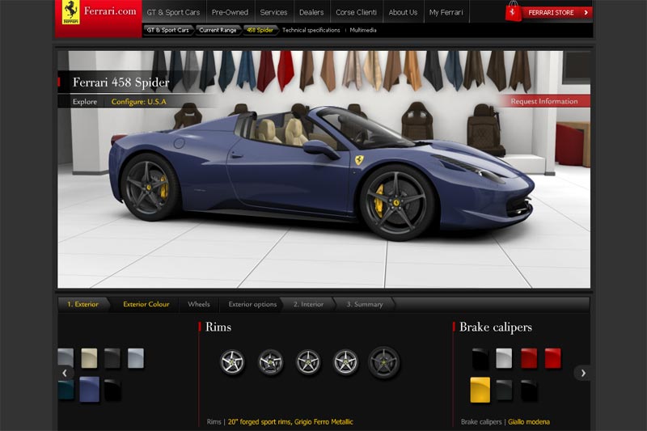Select the dark Grigio Ferro rim

tap(383, 361)
